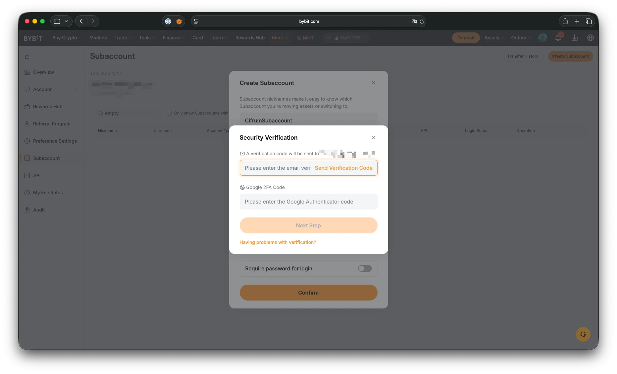
Task: Click the subaccount search field
Action: [129, 113]
